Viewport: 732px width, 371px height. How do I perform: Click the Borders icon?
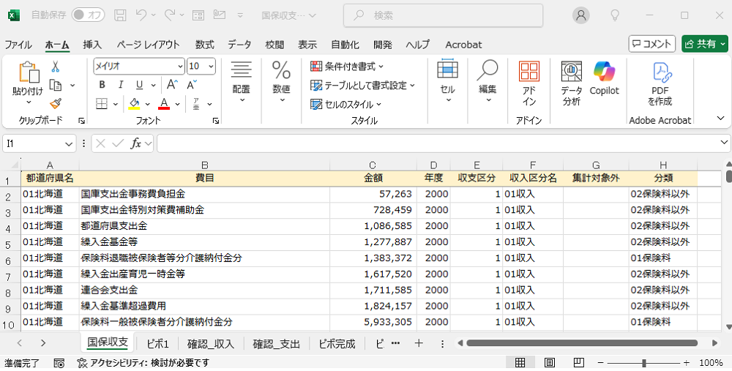[102, 104]
